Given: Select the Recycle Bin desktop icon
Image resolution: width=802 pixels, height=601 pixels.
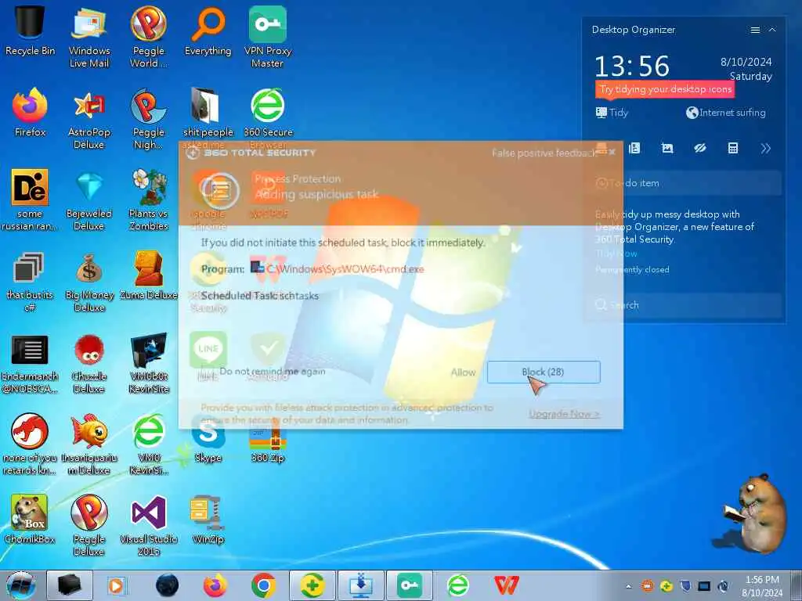Looking at the screenshot, I should coord(30,31).
